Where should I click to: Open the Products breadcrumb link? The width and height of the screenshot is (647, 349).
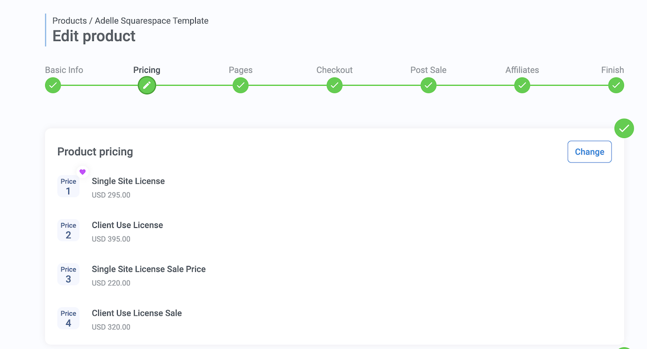(70, 20)
